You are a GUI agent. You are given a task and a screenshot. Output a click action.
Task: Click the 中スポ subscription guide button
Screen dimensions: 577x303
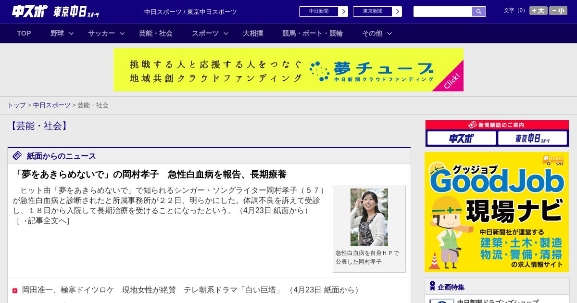(x=462, y=138)
